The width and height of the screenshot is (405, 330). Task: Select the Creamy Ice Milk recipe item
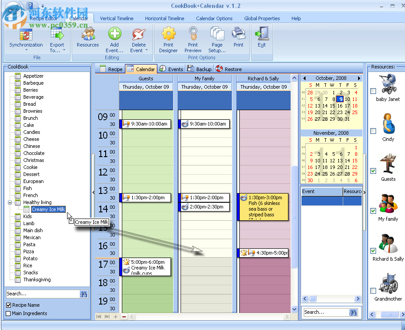click(48, 209)
